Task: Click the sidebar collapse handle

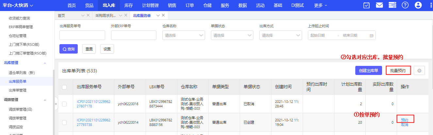Action: click(x=56, y=104)
